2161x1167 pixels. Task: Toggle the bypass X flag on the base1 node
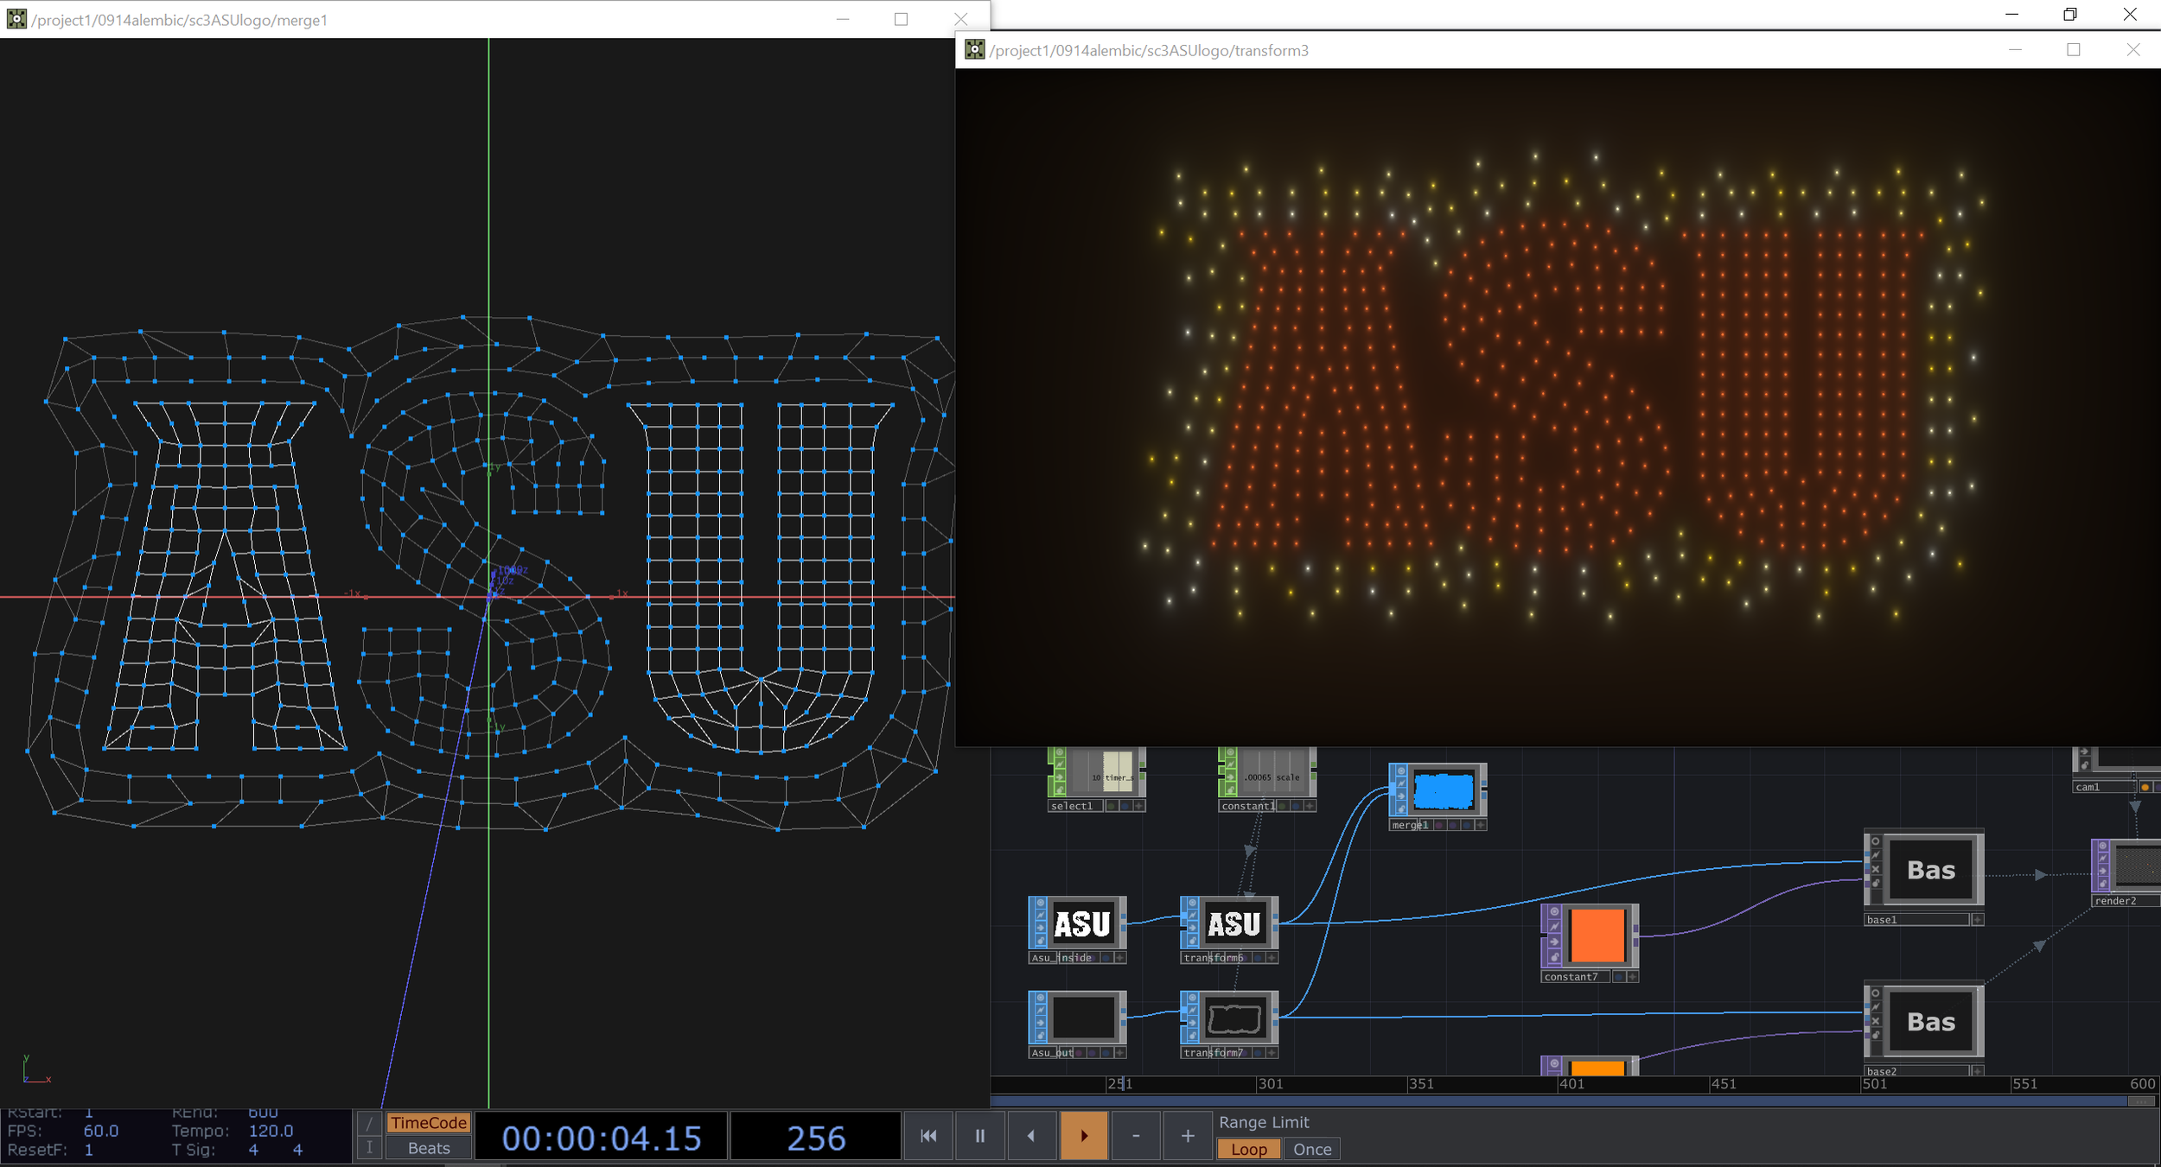tap(1875, 869)
